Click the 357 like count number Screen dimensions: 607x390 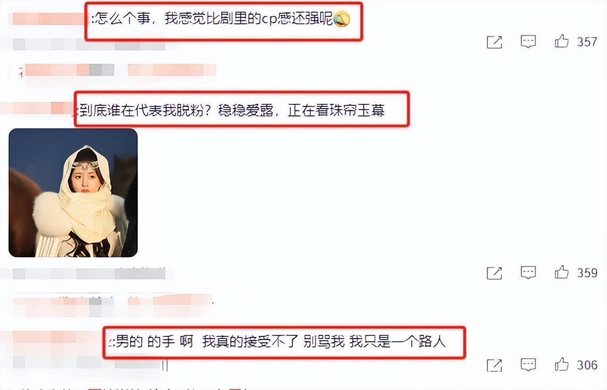587,41
